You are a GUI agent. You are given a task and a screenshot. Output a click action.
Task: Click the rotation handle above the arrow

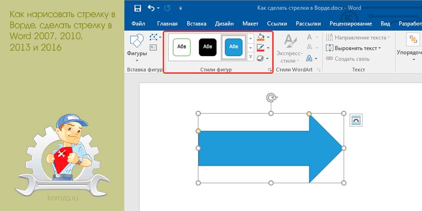[271, 98]
